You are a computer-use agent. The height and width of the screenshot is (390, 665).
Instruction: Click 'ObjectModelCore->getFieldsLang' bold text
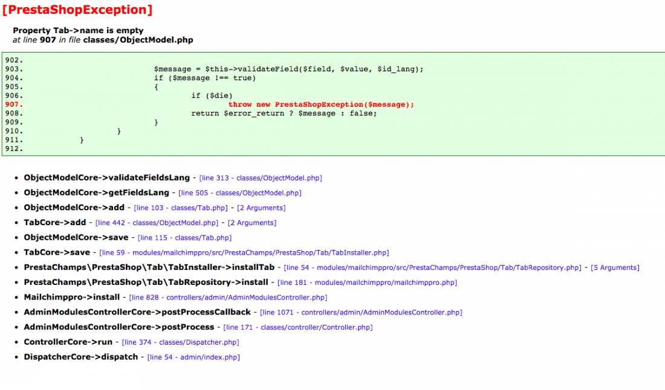96,193
